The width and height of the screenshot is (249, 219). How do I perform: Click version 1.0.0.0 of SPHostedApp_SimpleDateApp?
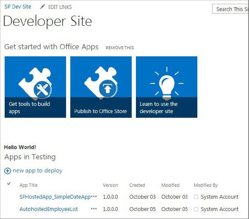[x=111, y=197]
